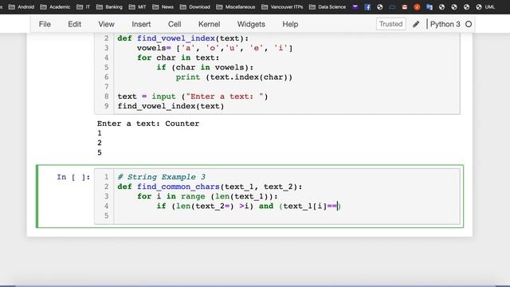Click the Trusted notebook button
Image resolution: width=510 pixels, height=287 pixels.
[391, 24]
